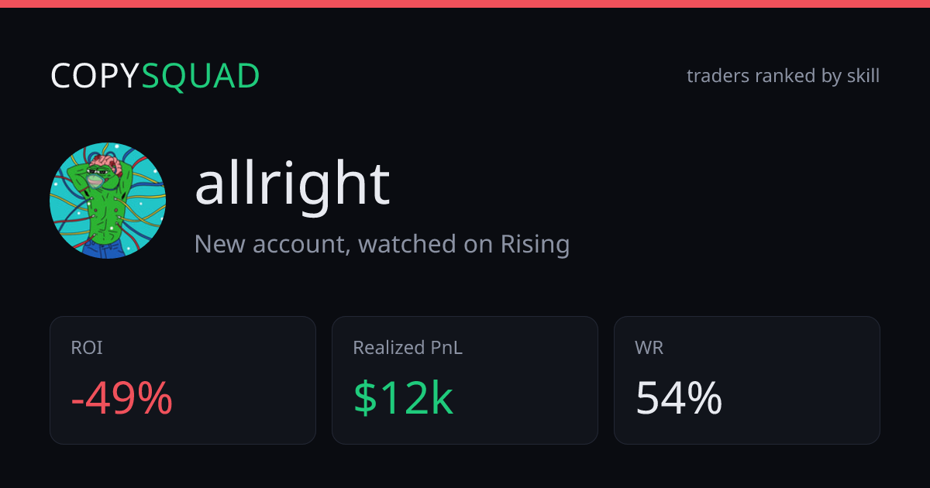Select the green $12k PnL value
The height and width of the screenshot is (488, 930).
click(403, 398)
